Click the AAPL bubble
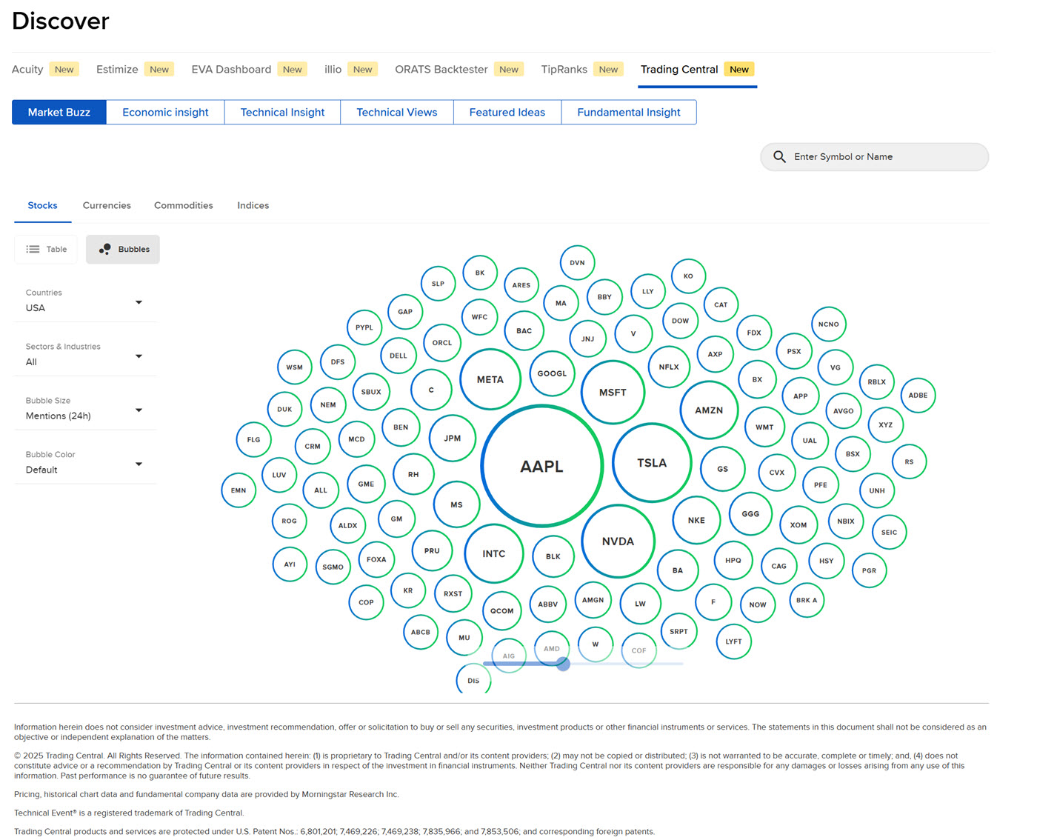Image resolution: width=1037 pixels, height=840 pixels. pyautogui.click(x=542, y=467)
